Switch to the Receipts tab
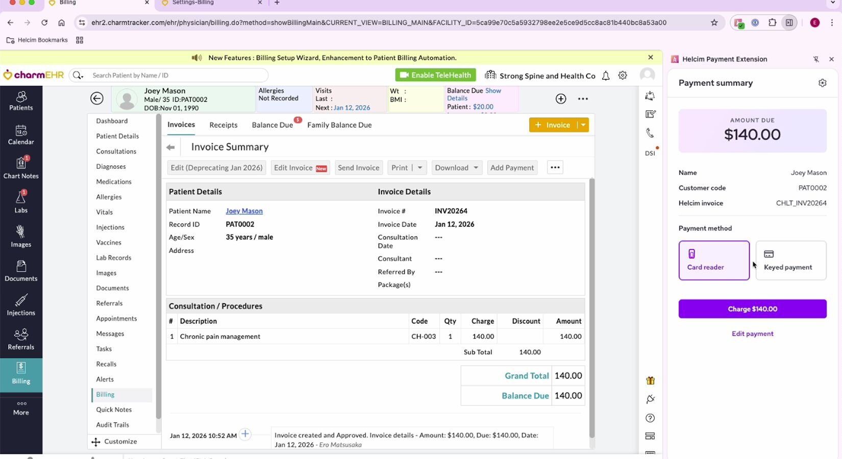The width and height of the screenshot is (842, 459). (x=223, y=125)
